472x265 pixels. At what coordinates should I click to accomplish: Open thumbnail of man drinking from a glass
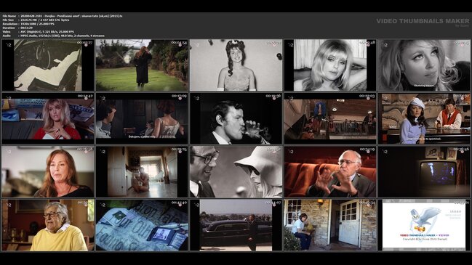coord(236,118)
